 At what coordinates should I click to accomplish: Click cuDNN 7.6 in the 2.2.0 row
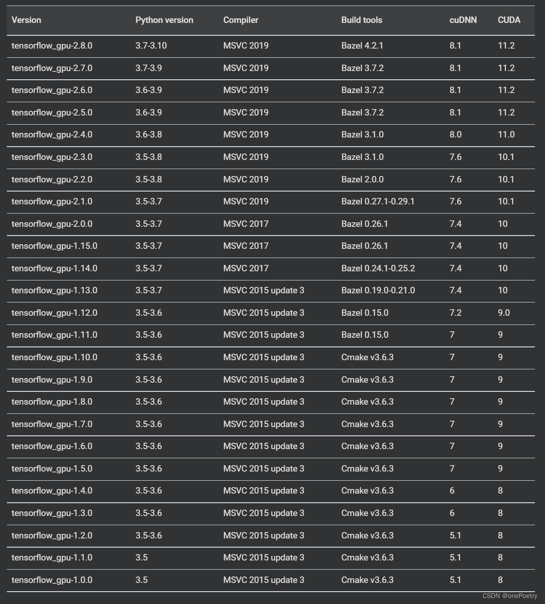coord(456,180)
